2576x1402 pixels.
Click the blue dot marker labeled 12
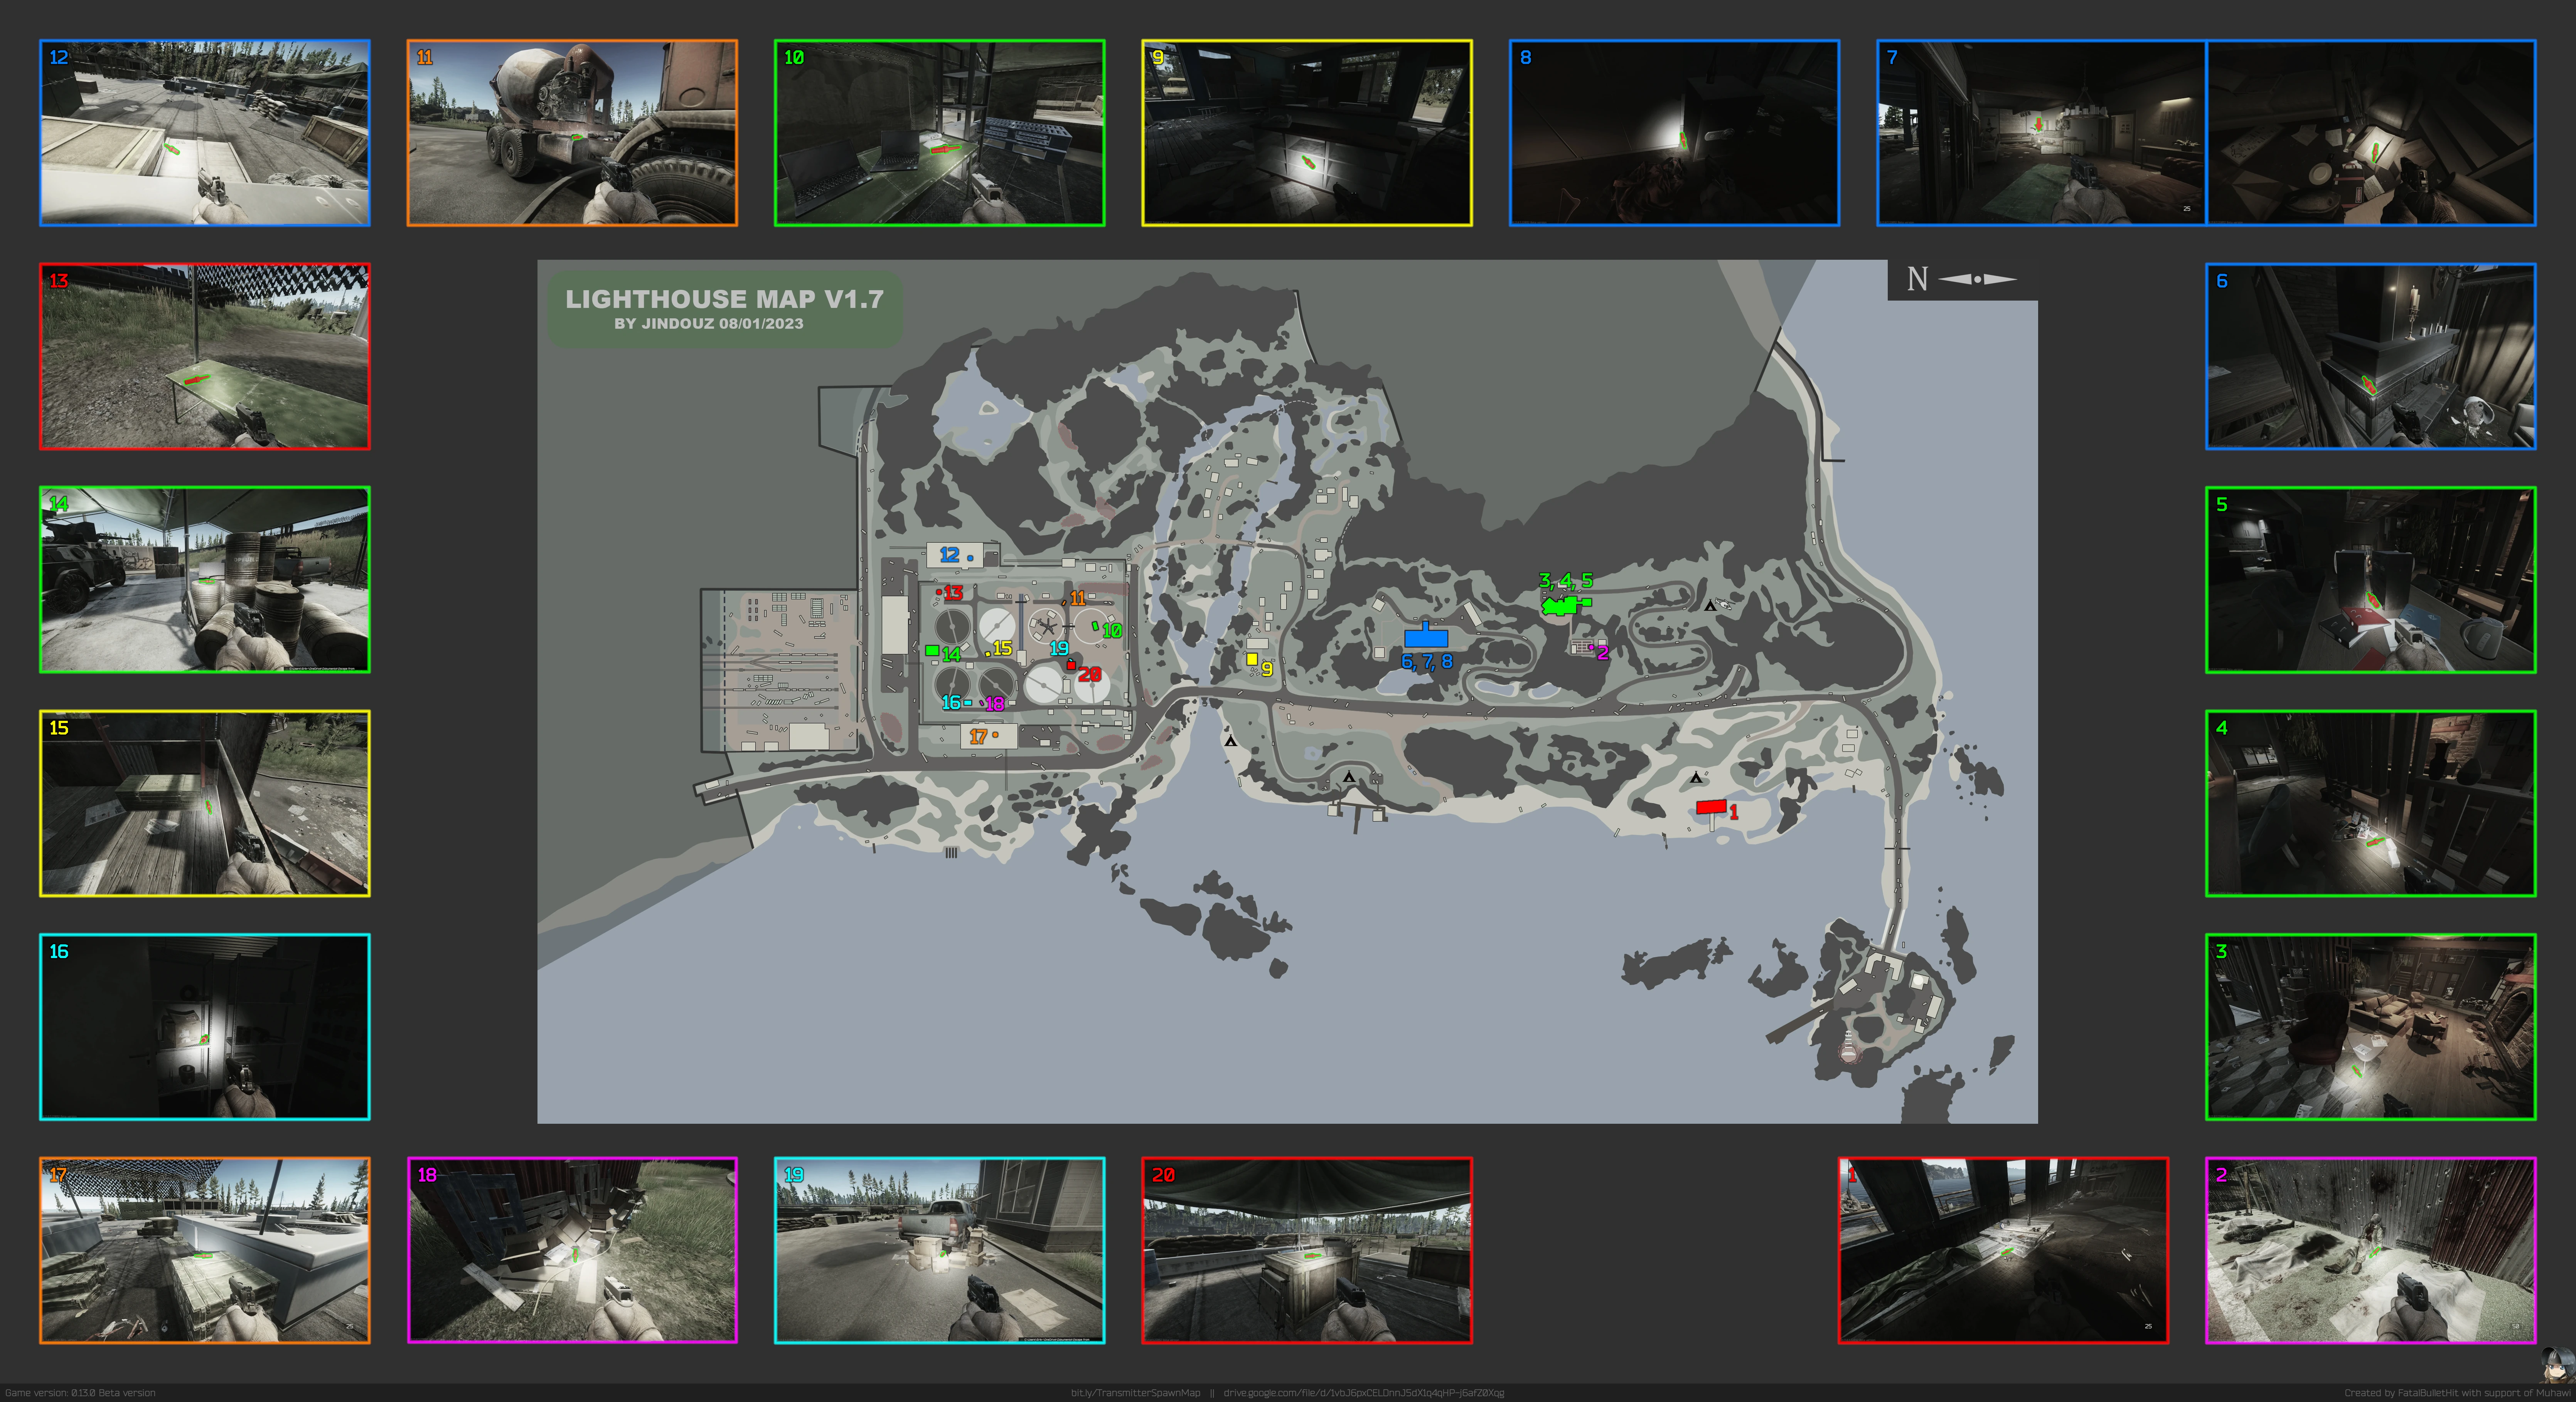tap(970, 558)
